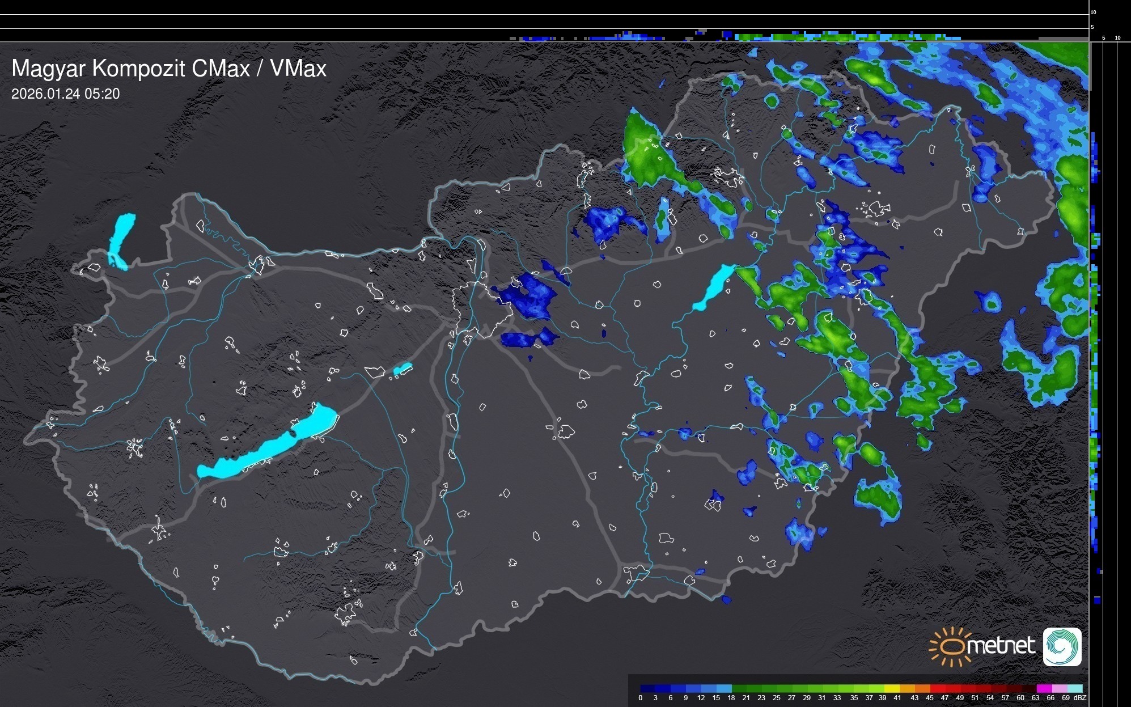This screenshot has width=1131, height=707.
Task: Click the teal swirl radar app icon
Action: click(x=1062, y=646)
